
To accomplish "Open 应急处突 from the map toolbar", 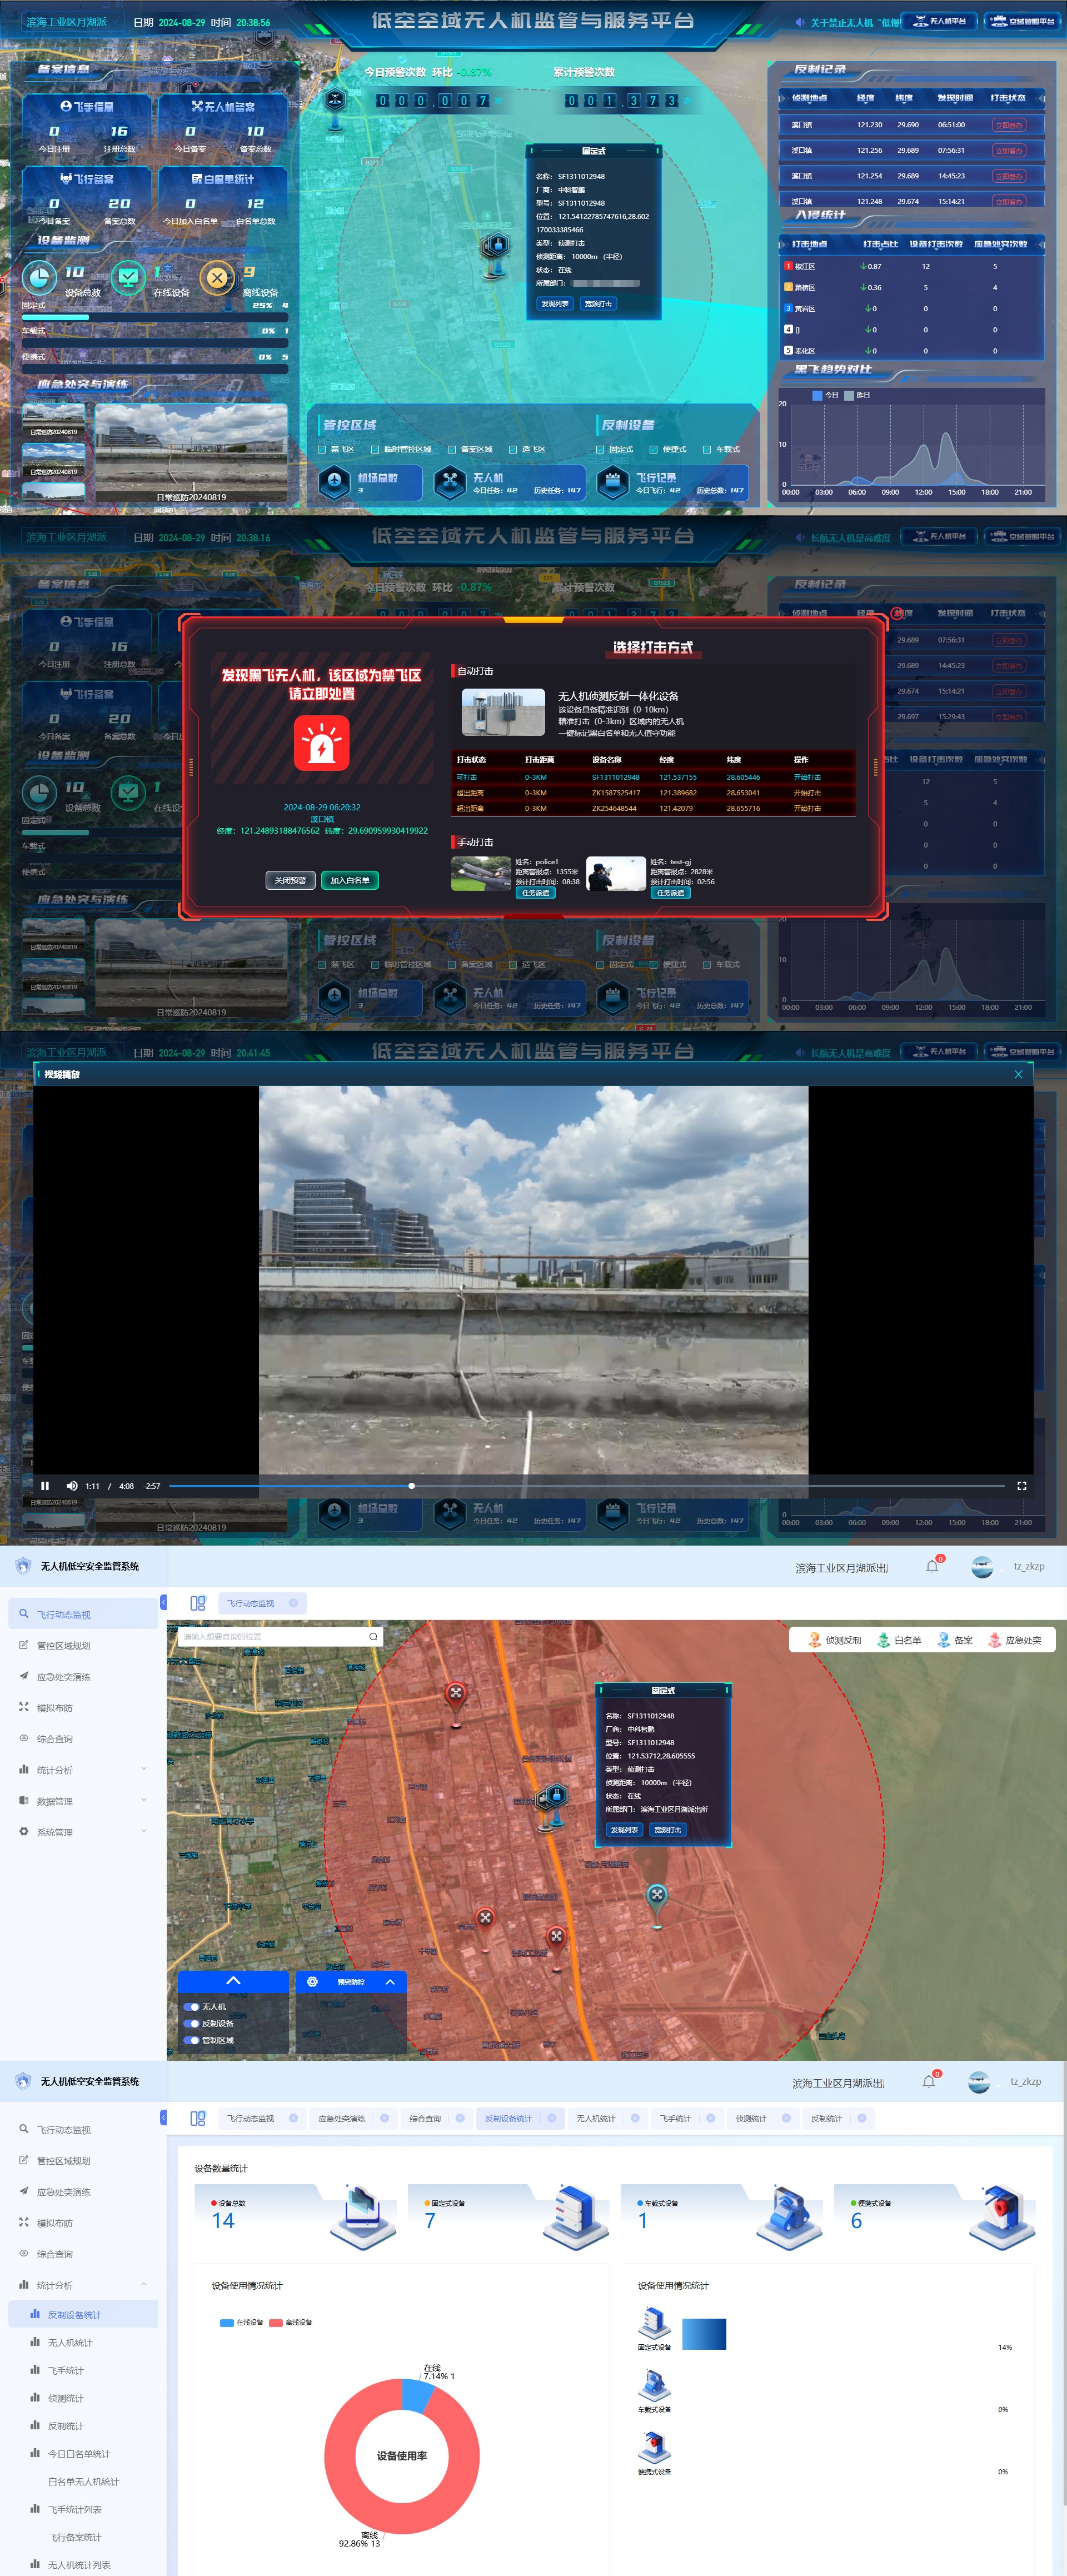I will coord(1015,1640).
